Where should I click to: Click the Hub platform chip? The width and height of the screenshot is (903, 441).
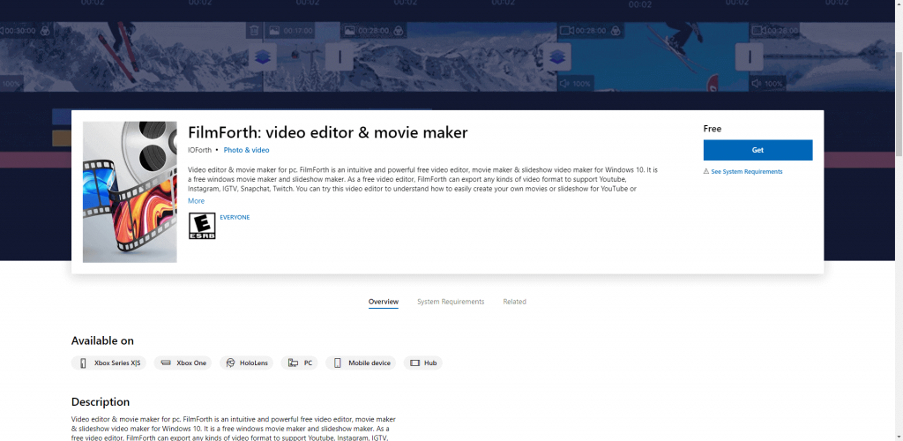tap(423, 363)
